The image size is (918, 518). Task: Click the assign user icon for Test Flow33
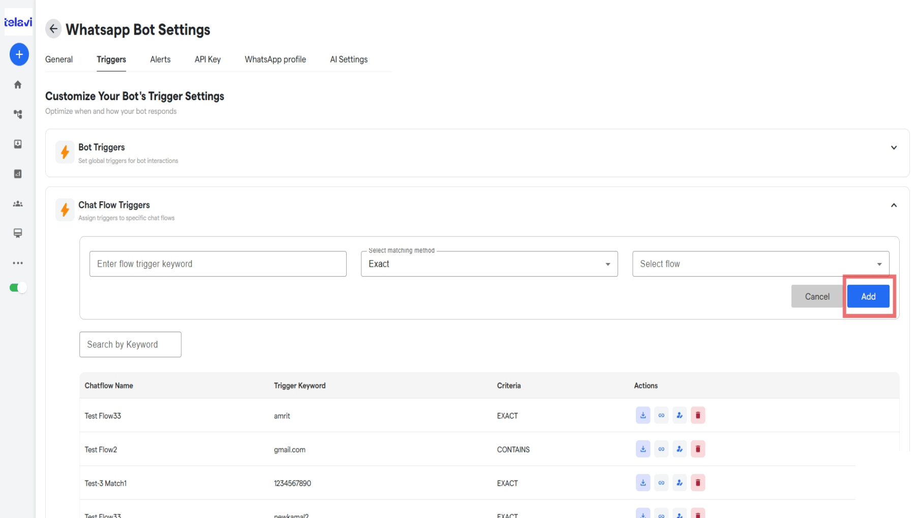[680, 415]
